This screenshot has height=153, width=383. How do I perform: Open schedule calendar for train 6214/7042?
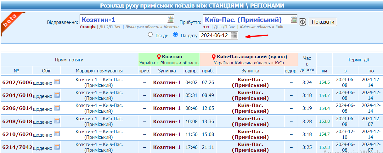coord(57,147)
